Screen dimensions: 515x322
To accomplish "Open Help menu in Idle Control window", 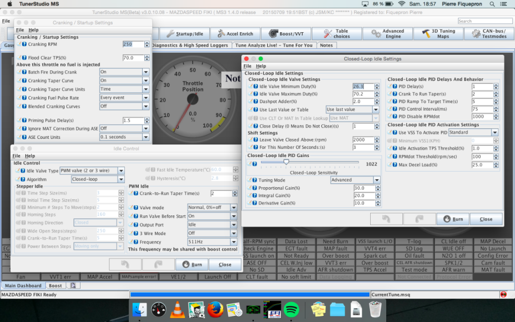I will (30, 156).
